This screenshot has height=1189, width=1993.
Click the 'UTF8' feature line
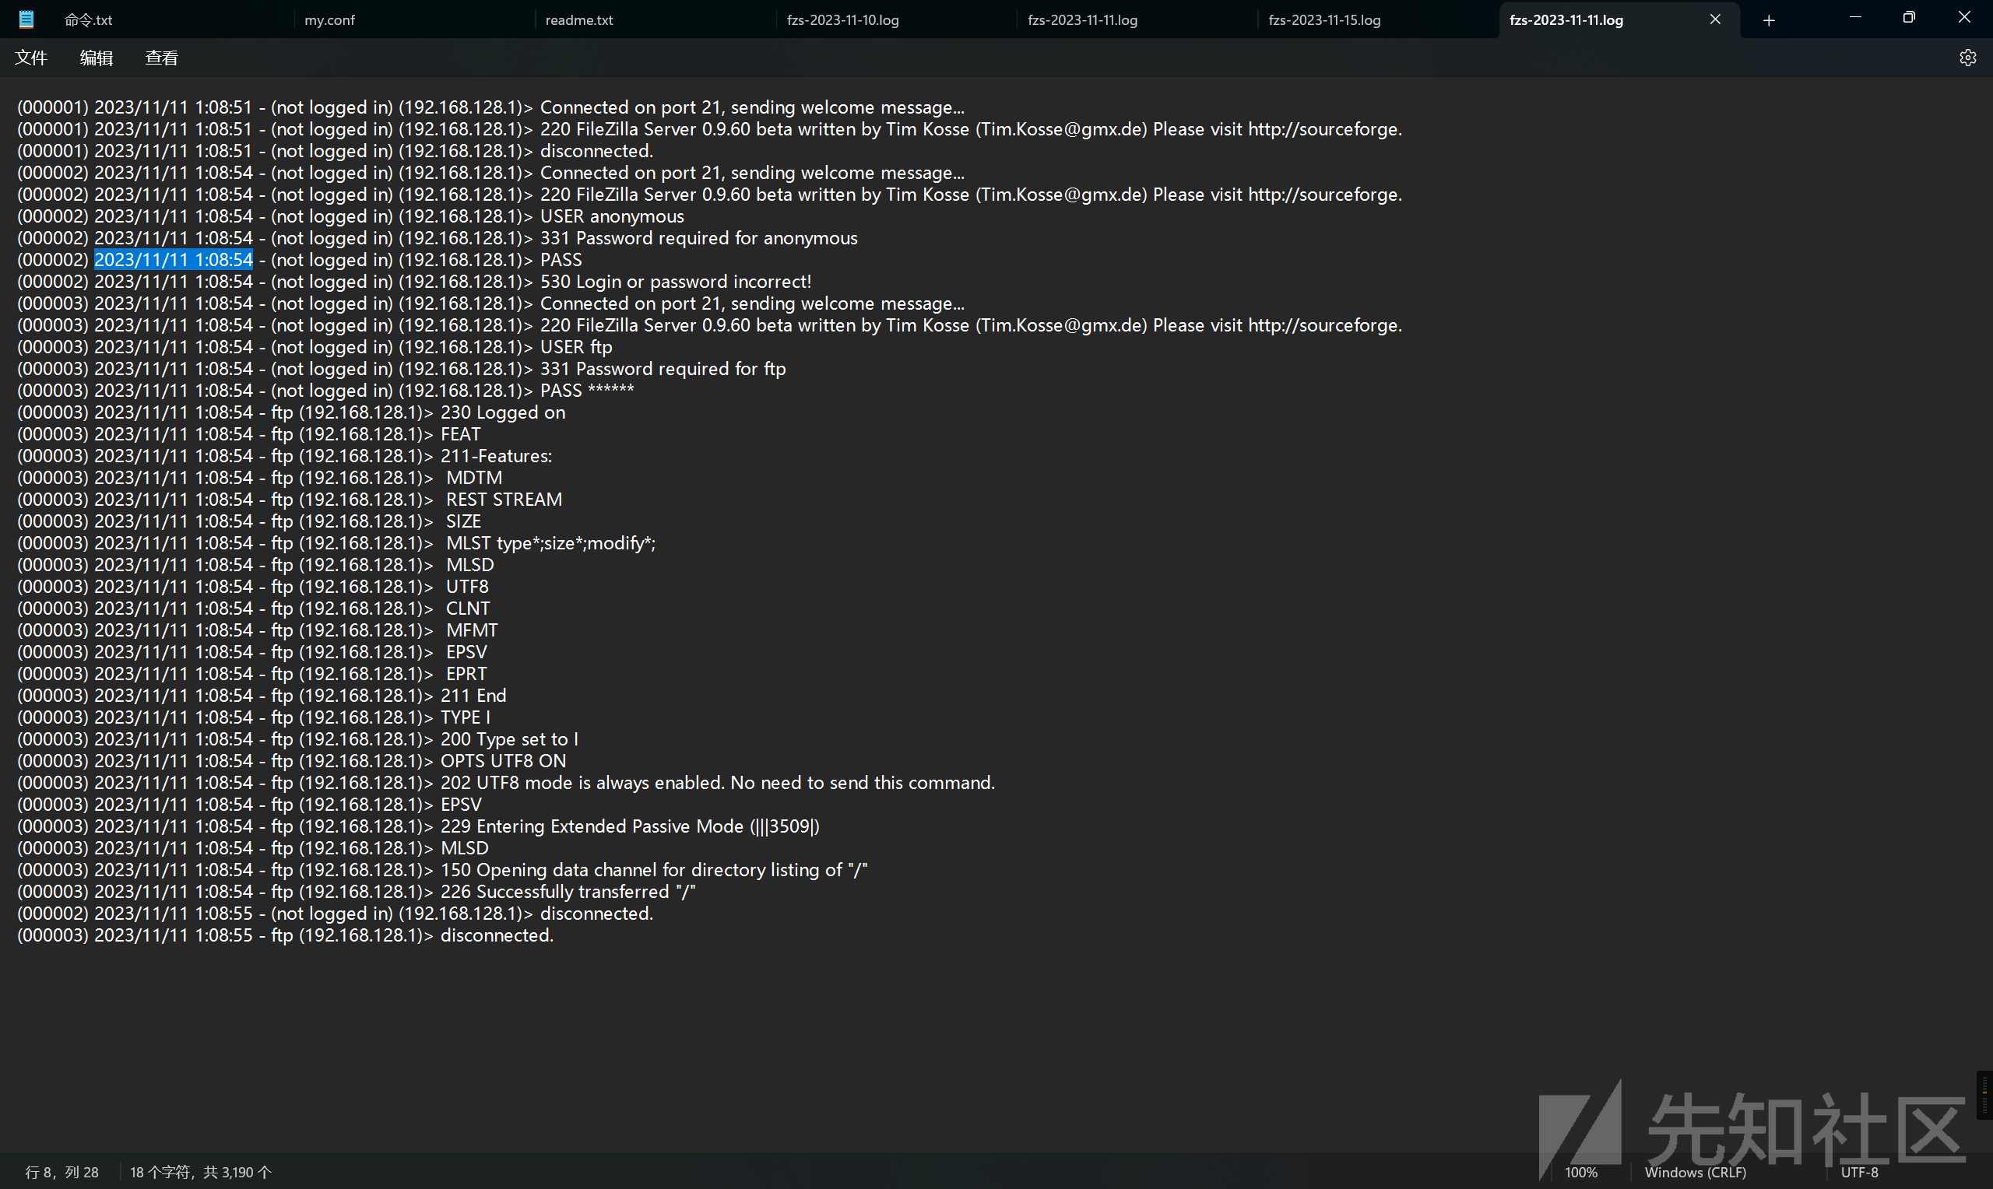tap(252, 587)
